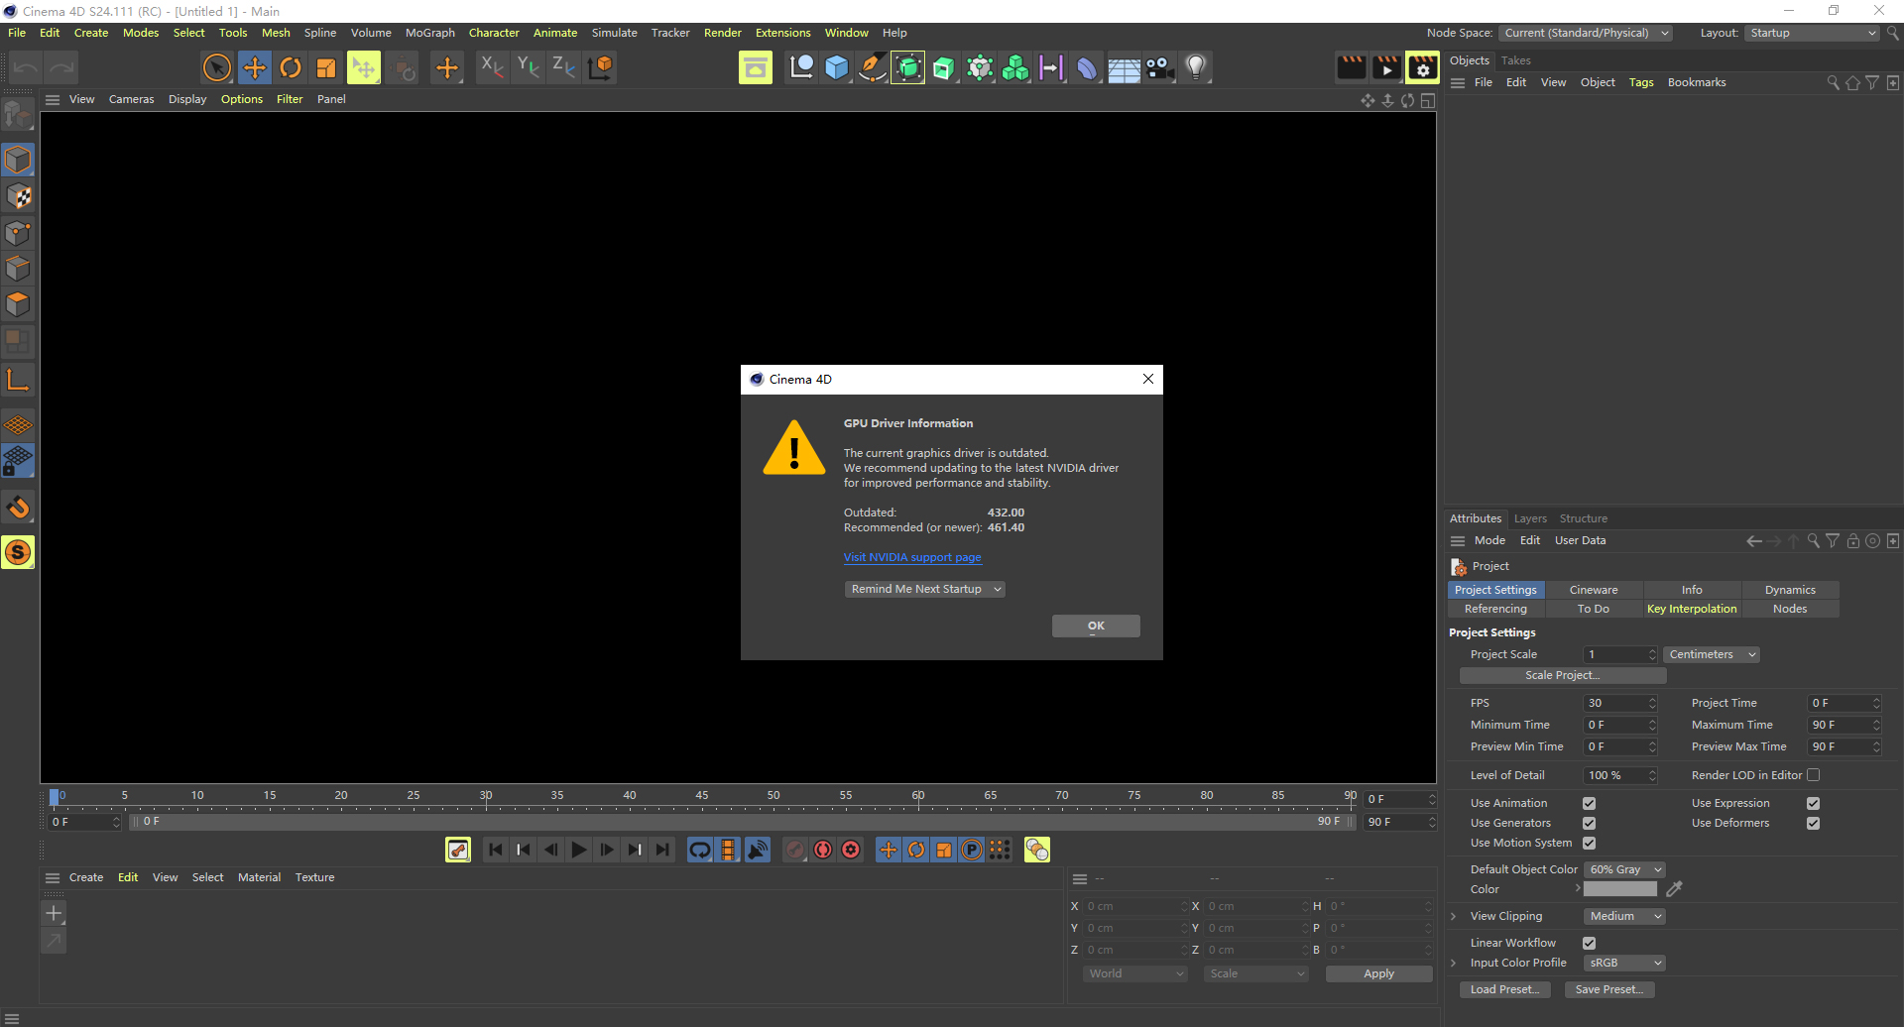
Task: Render to Picture Viewer
Action: (1386, 67)
